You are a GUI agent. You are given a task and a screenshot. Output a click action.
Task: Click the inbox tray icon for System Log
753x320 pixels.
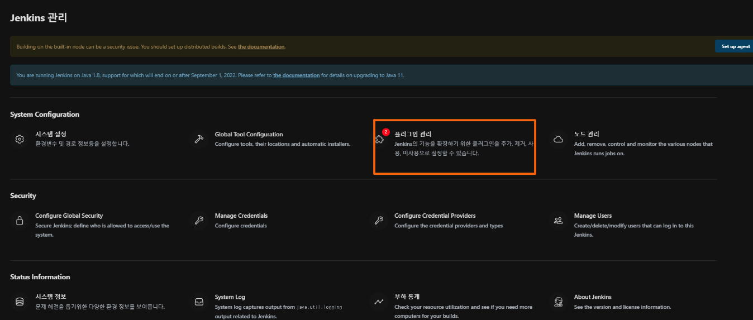tap(199, 302)
